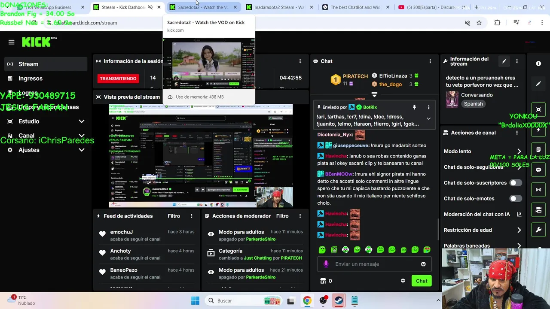
Task: Toggle Chat de solo-suscriptores
Action: (515, 183)
